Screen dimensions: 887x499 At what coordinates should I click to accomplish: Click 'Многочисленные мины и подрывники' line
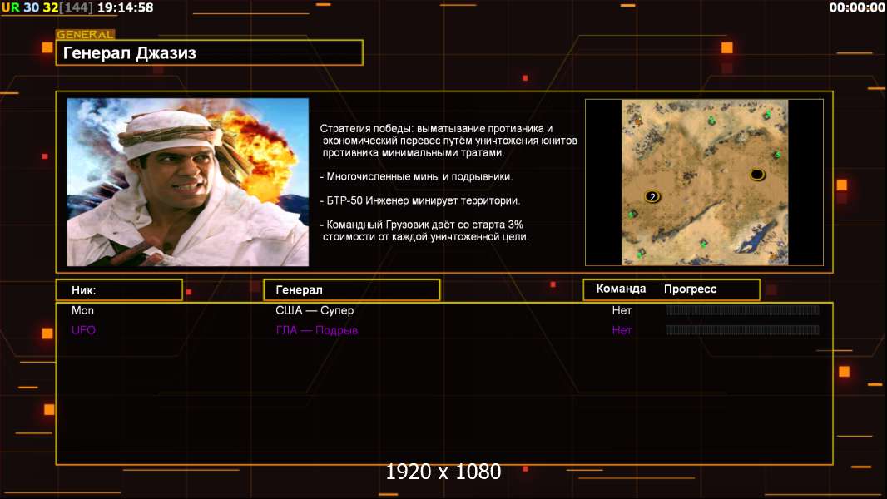pyautogui.click(x=416, y=177)
